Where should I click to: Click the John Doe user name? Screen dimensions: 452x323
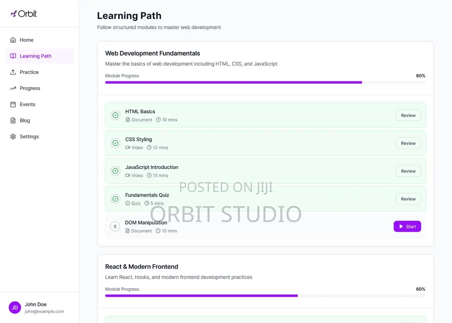coord(36,304)
